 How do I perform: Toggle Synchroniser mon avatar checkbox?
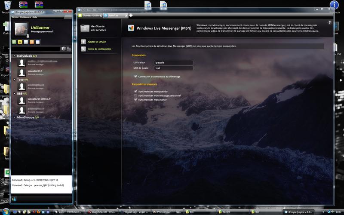coord(135,100)
